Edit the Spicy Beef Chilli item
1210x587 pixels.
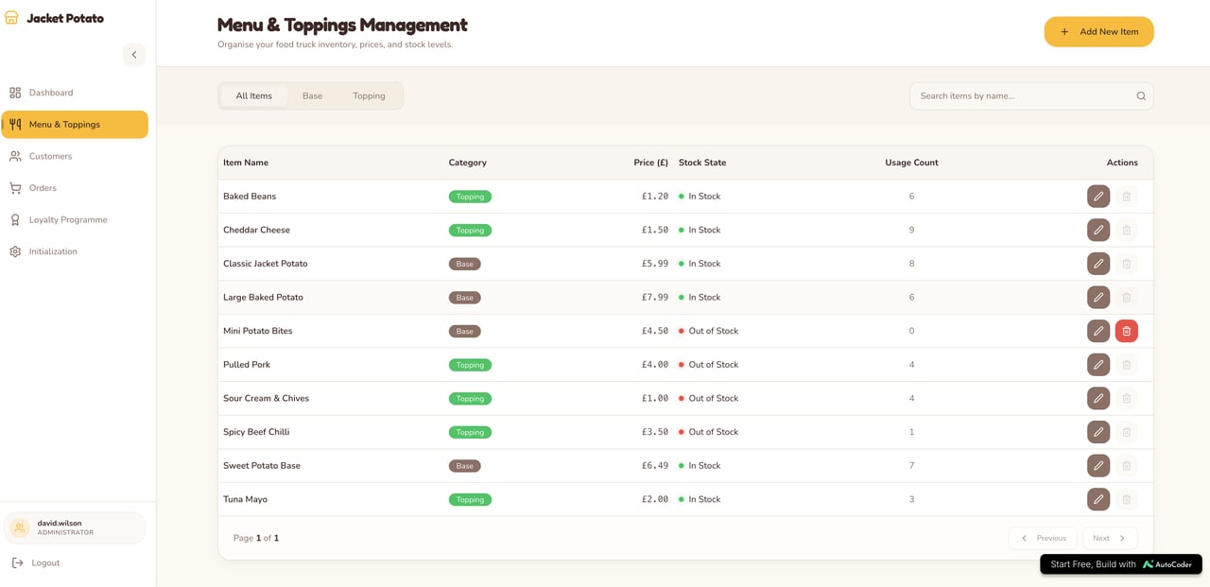pyautogui.click(x=1098, y=432)
